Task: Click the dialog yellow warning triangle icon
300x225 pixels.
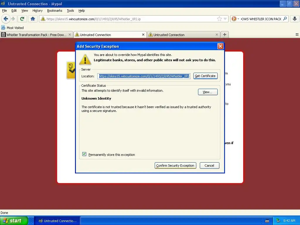Action: point(85,59)
